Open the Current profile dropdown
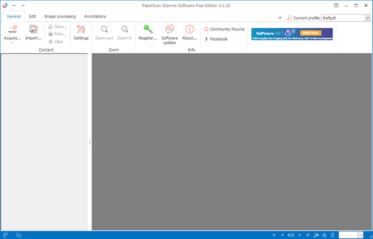Viewport: 373px width, 239px height. point(368,18)
